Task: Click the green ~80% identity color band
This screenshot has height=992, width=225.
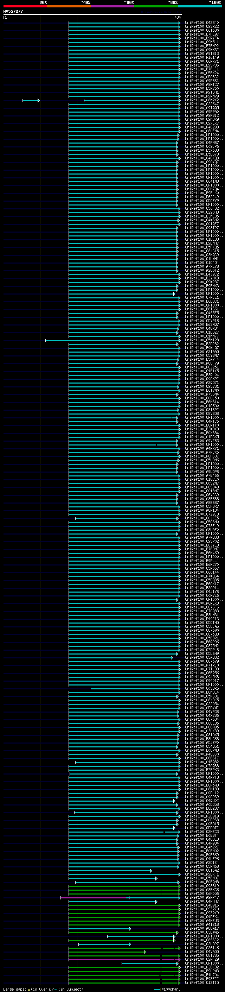Action: point(156,6)
